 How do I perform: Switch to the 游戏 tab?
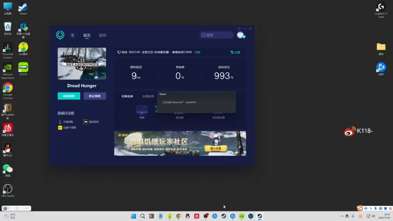(103, 35)
